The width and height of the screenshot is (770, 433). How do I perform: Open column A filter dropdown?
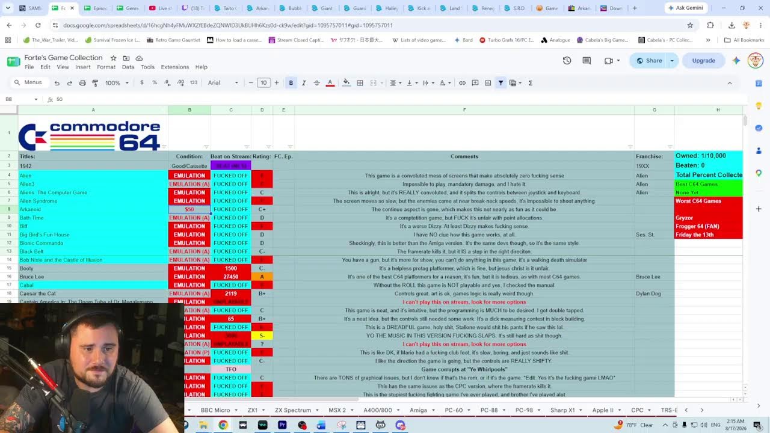point(164,146)
